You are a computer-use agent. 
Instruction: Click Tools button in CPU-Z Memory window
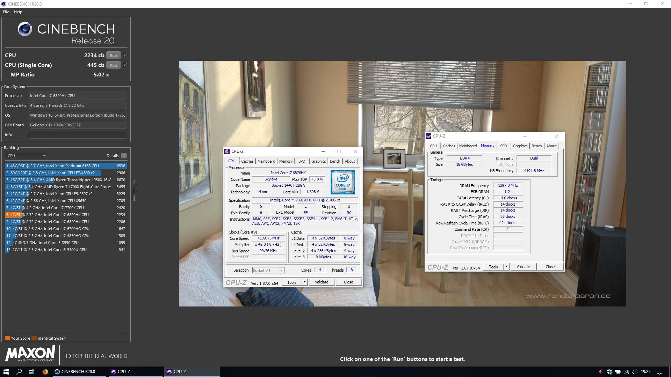click(x=493, y=267)
